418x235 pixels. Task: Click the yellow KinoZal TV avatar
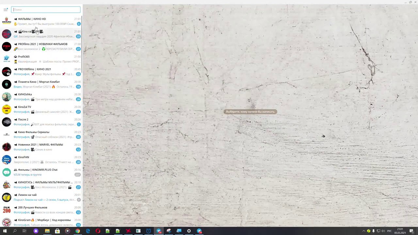7,109
